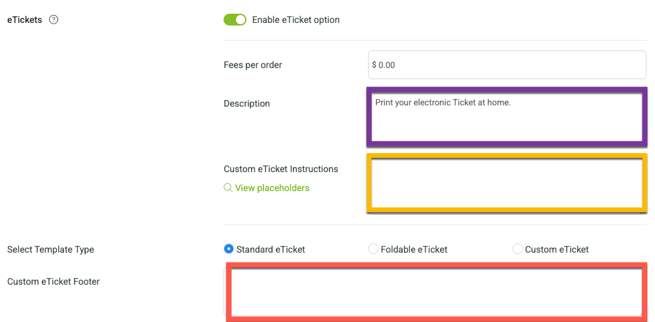Image resolution: width=655 pixels, height=322 pixels.
Task: Click inside the Custom eTicket Instructions box
Action: (507, 183)
